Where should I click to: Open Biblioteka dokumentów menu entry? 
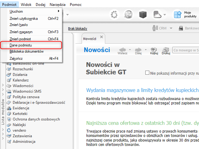(34, 51)
